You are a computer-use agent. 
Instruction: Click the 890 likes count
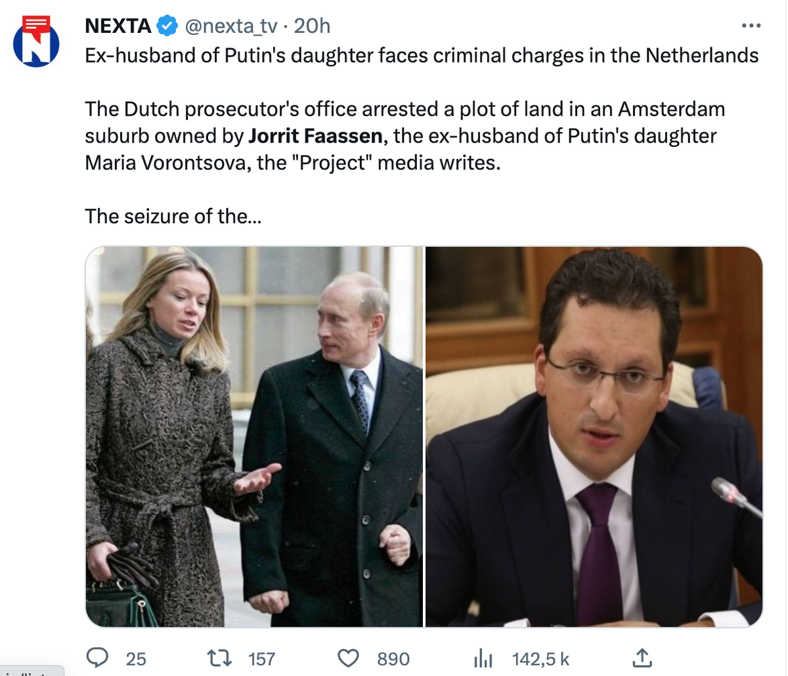pos(393,658)
